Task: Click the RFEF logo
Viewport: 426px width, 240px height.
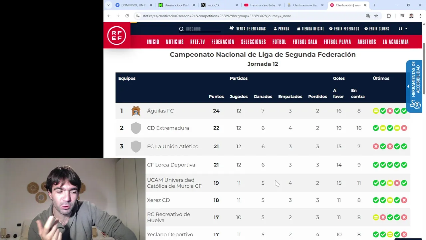Action: pos(117,35)
